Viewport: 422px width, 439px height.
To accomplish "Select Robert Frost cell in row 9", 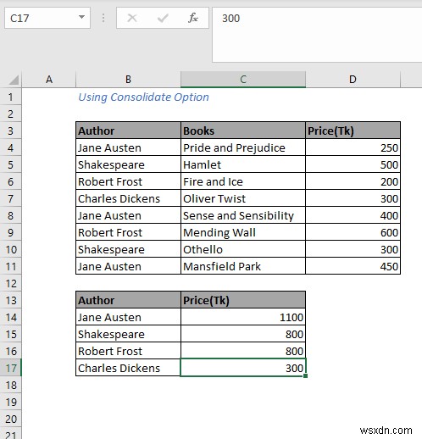I will pyautogui.click(x=128, y=232).
